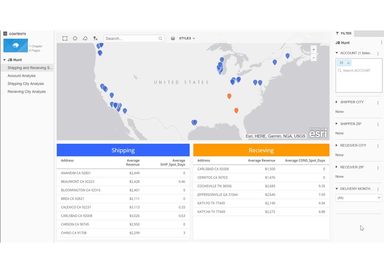Zoom out on the map
This screenshot has width=384, height=273.
[x=313, y=57]
